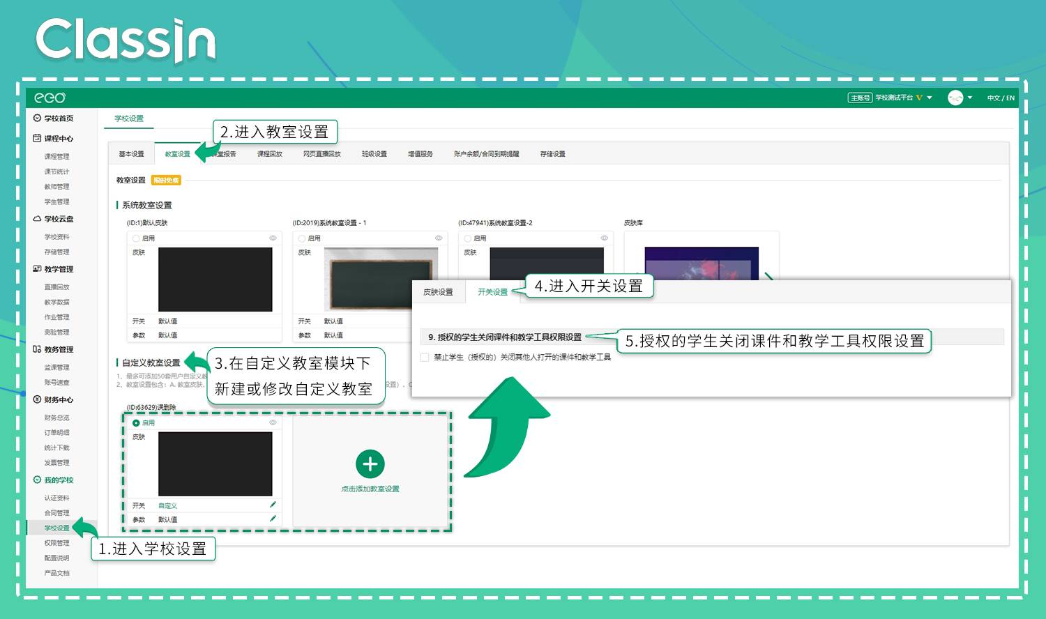Switch to 皮肤设置 tab in popup

click(438, 292)
